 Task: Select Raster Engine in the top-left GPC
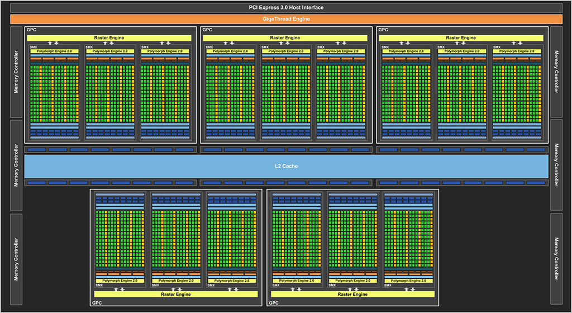pyautogui.click(x=109, y=38)
